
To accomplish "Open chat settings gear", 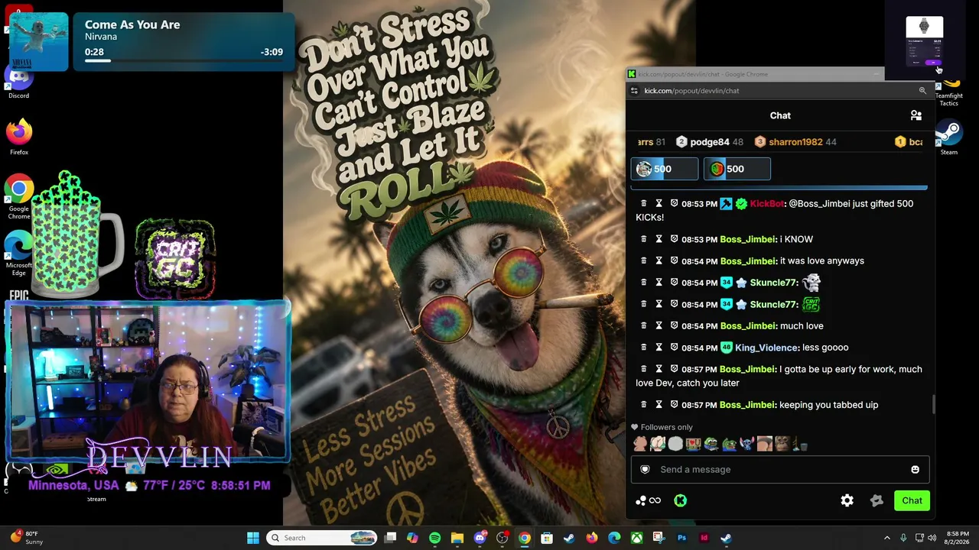I will (x=847, y=500).
